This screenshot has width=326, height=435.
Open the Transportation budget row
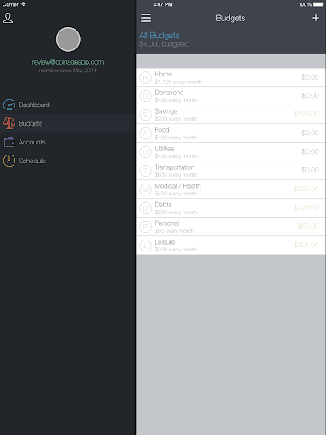(x=230, y=171)
